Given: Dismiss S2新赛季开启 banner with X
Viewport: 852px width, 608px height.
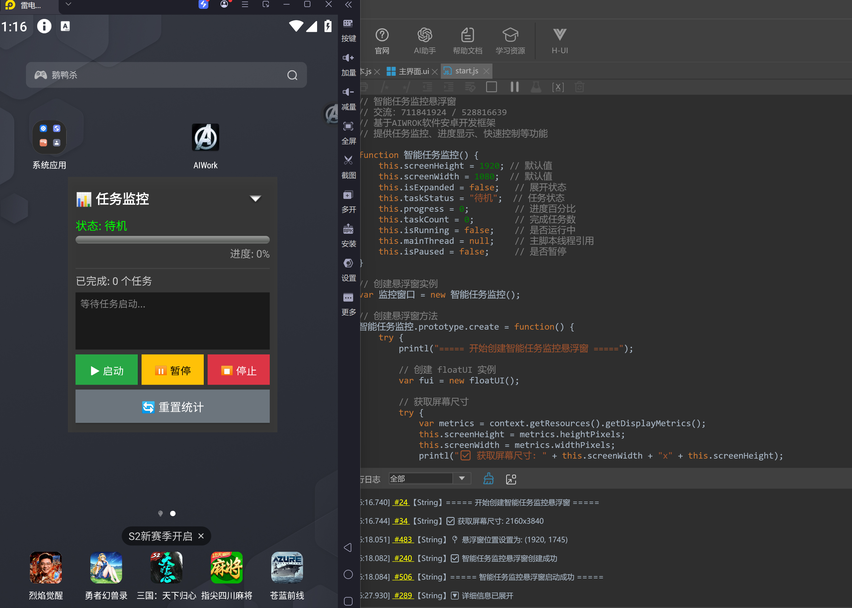Looking at the screenshot, I should (x=201, y=536).
